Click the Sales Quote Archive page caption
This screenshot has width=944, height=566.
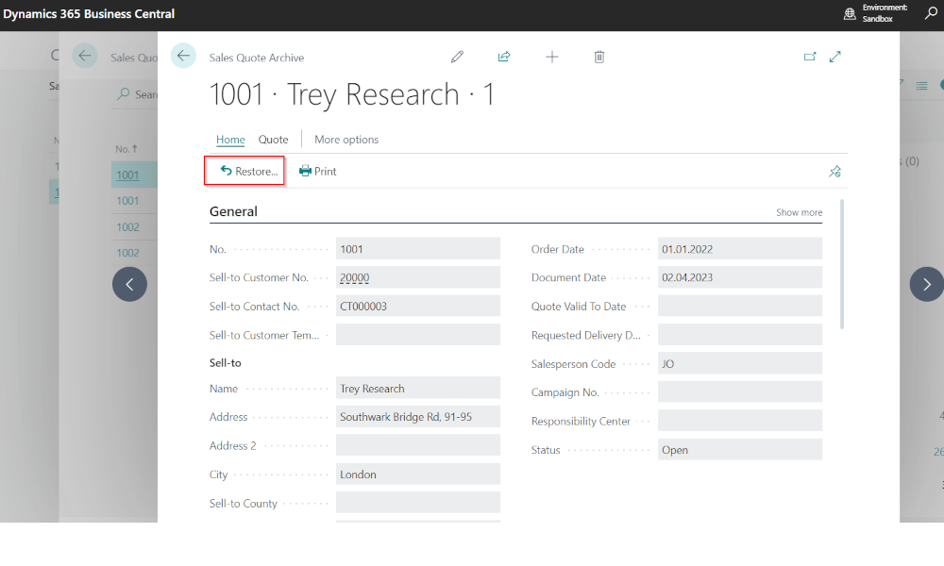point(257,58)
